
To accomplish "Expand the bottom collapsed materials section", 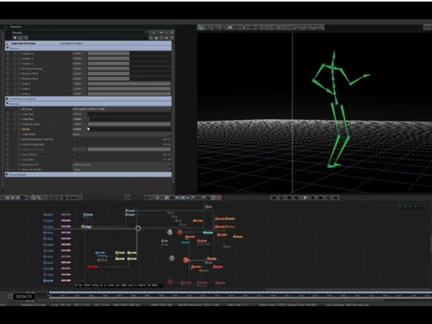I will [7, 174].
